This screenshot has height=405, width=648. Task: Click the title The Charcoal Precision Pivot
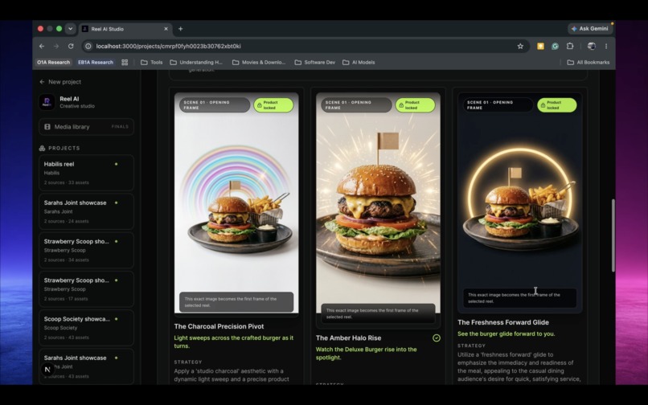pos(219,326)
